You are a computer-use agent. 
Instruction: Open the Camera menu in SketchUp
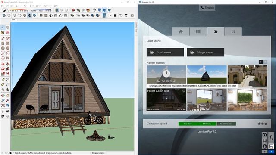[19, 6]
